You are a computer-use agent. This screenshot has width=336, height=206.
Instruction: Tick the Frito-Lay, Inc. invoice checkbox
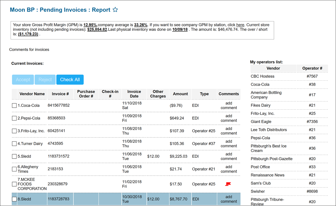pos(14,131)
